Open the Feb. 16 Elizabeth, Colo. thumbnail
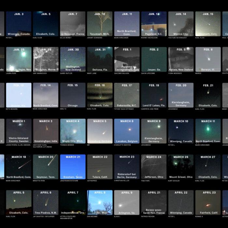 [x=100, y=95]
